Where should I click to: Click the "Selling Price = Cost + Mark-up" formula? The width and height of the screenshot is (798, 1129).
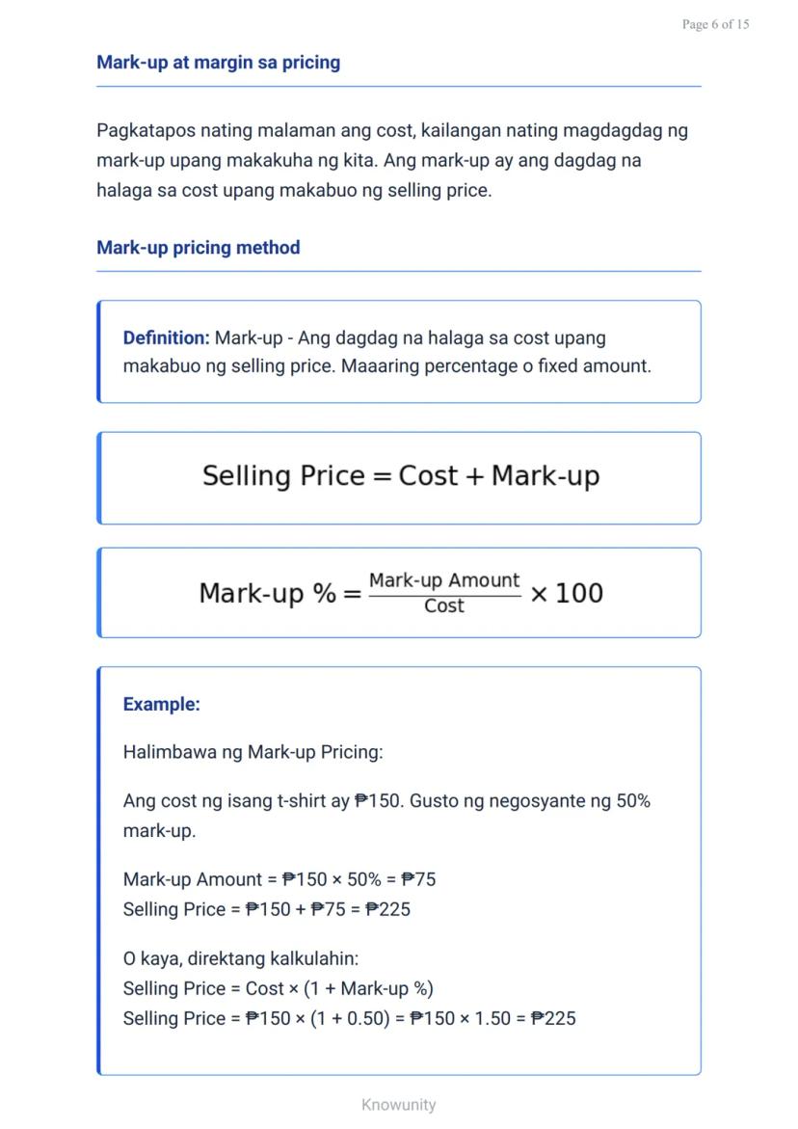400,476
